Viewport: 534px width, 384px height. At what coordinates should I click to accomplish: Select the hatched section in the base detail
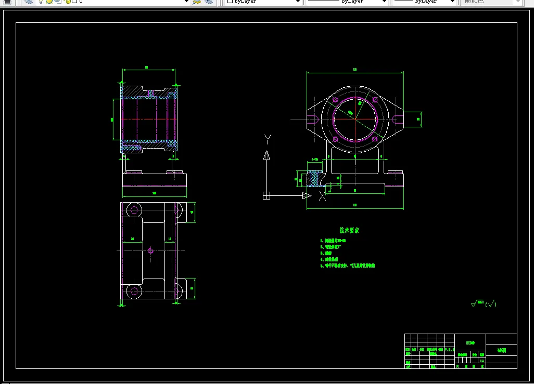pyautogui.click(x=315, y=179)
